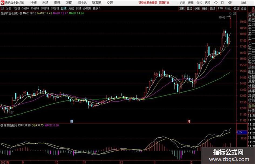Image resolution: width=255 pixels, height=164 pixels.
Task: Click the 游客 user account label
Action: tap(244, 3)
